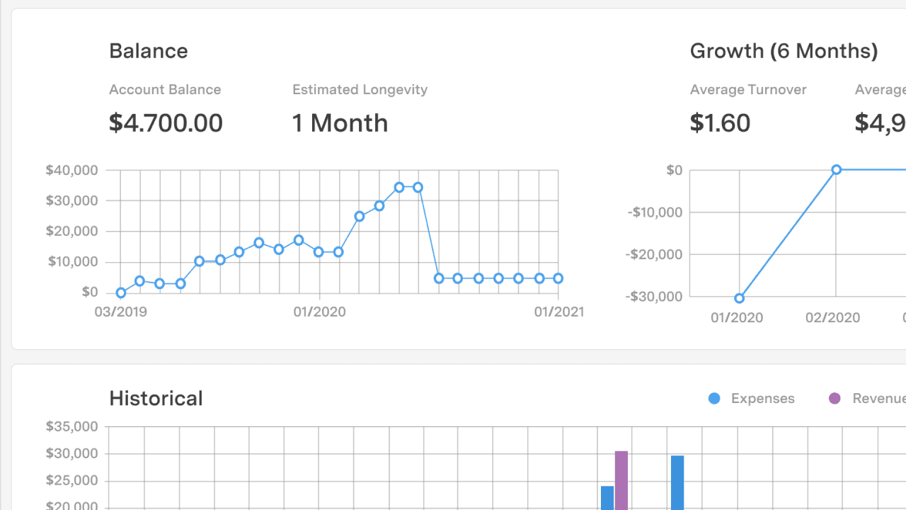The image size is (906, 510).
Task: Click the tallest purple Revenue bar
Action: (621, 480)
